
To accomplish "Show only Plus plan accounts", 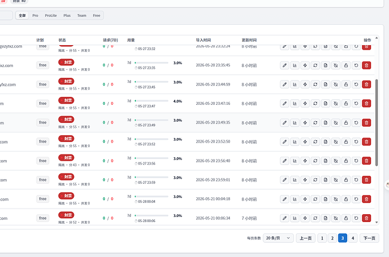I will [67, 15].
